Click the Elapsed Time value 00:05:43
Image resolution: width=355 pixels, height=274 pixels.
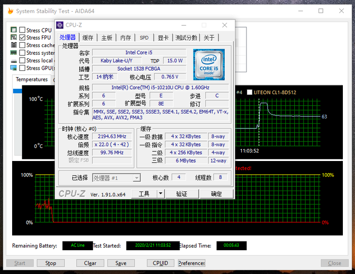tap(231, 245)
